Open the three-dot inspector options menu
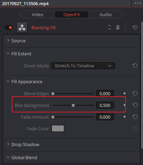 [x=138, y=3]
